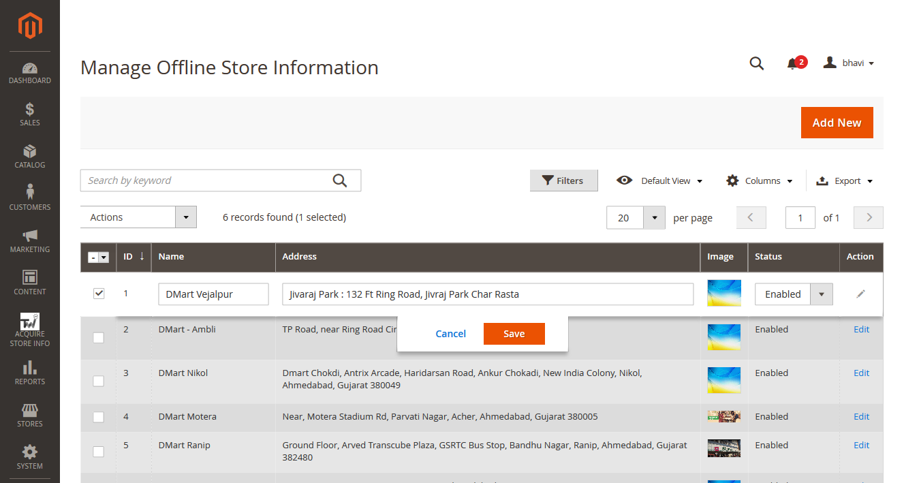Viewport: 904px width, 483px height.
Task: Click the Enabled status of DMart Motera
Action: [x=771, y=416]
